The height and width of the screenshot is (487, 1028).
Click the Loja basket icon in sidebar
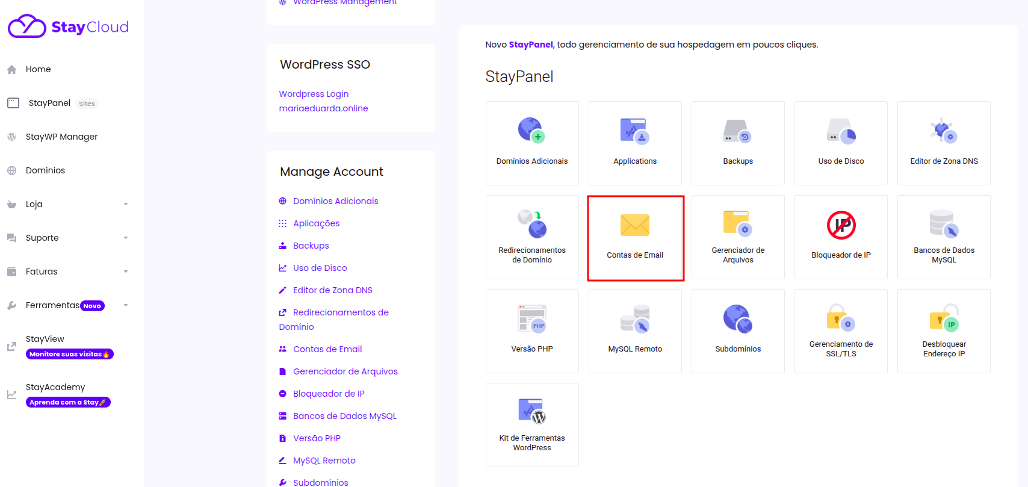(11, 205)
